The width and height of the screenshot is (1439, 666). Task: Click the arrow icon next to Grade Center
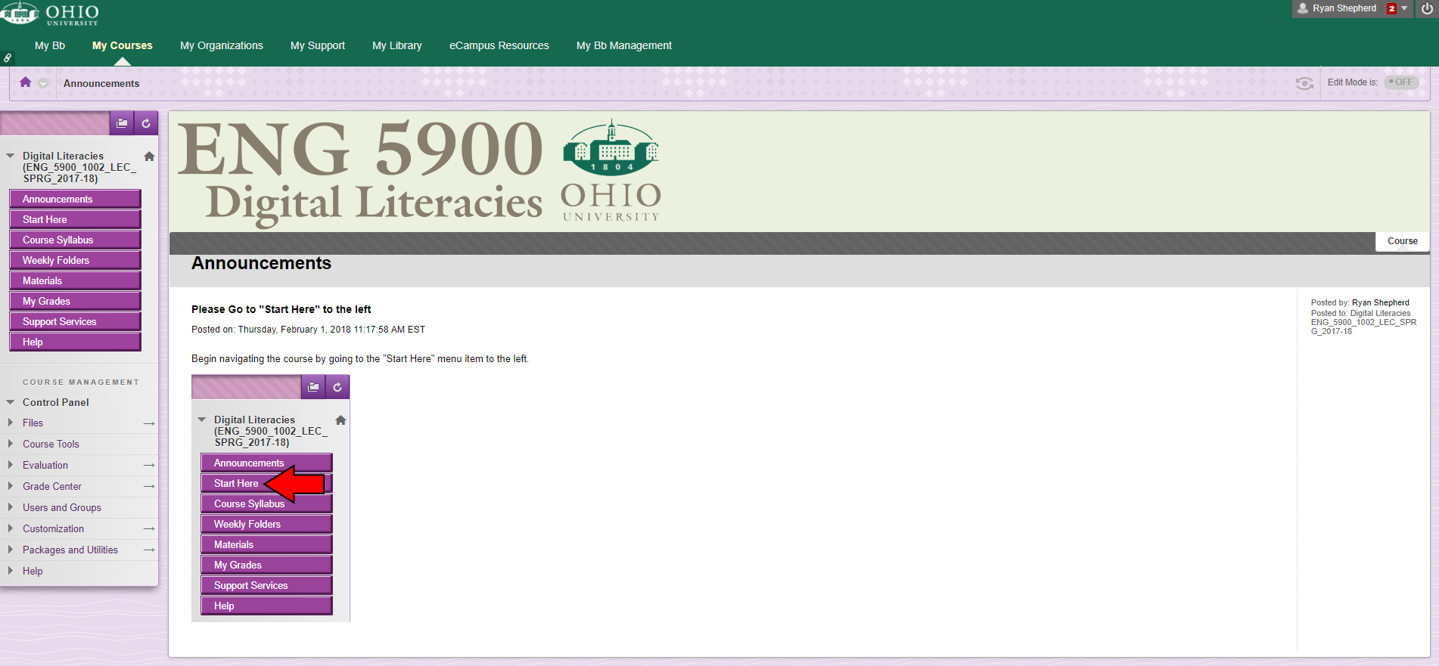149,487
